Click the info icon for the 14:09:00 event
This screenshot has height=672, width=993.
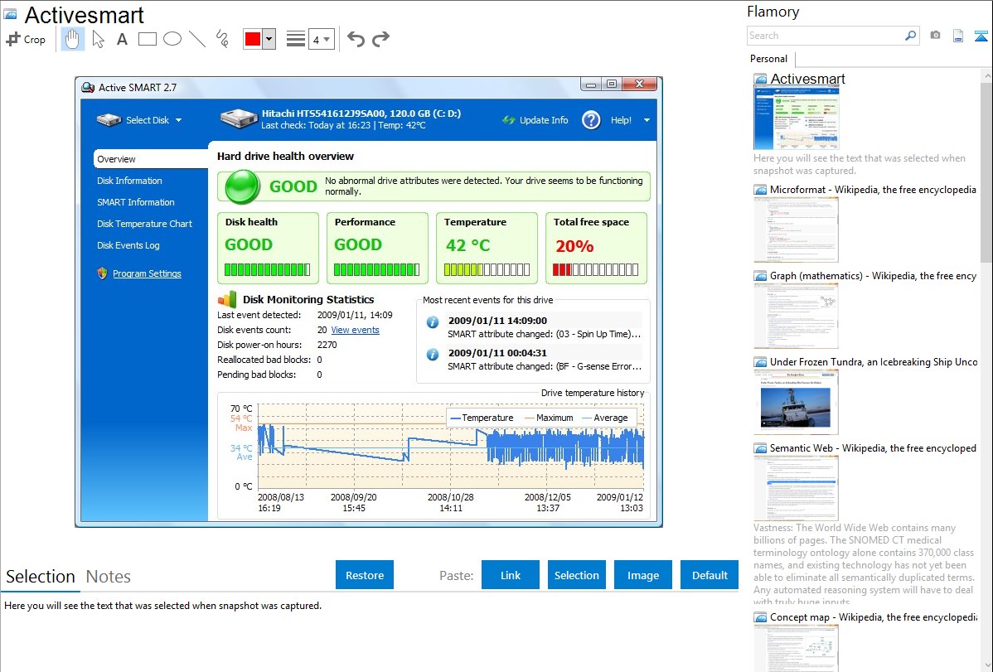(x=433, y=321)
